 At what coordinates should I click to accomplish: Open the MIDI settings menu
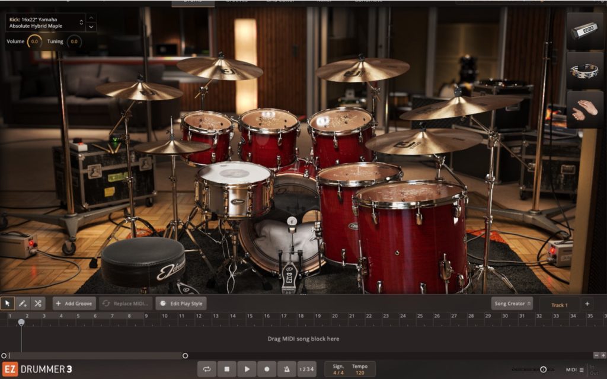574,370
